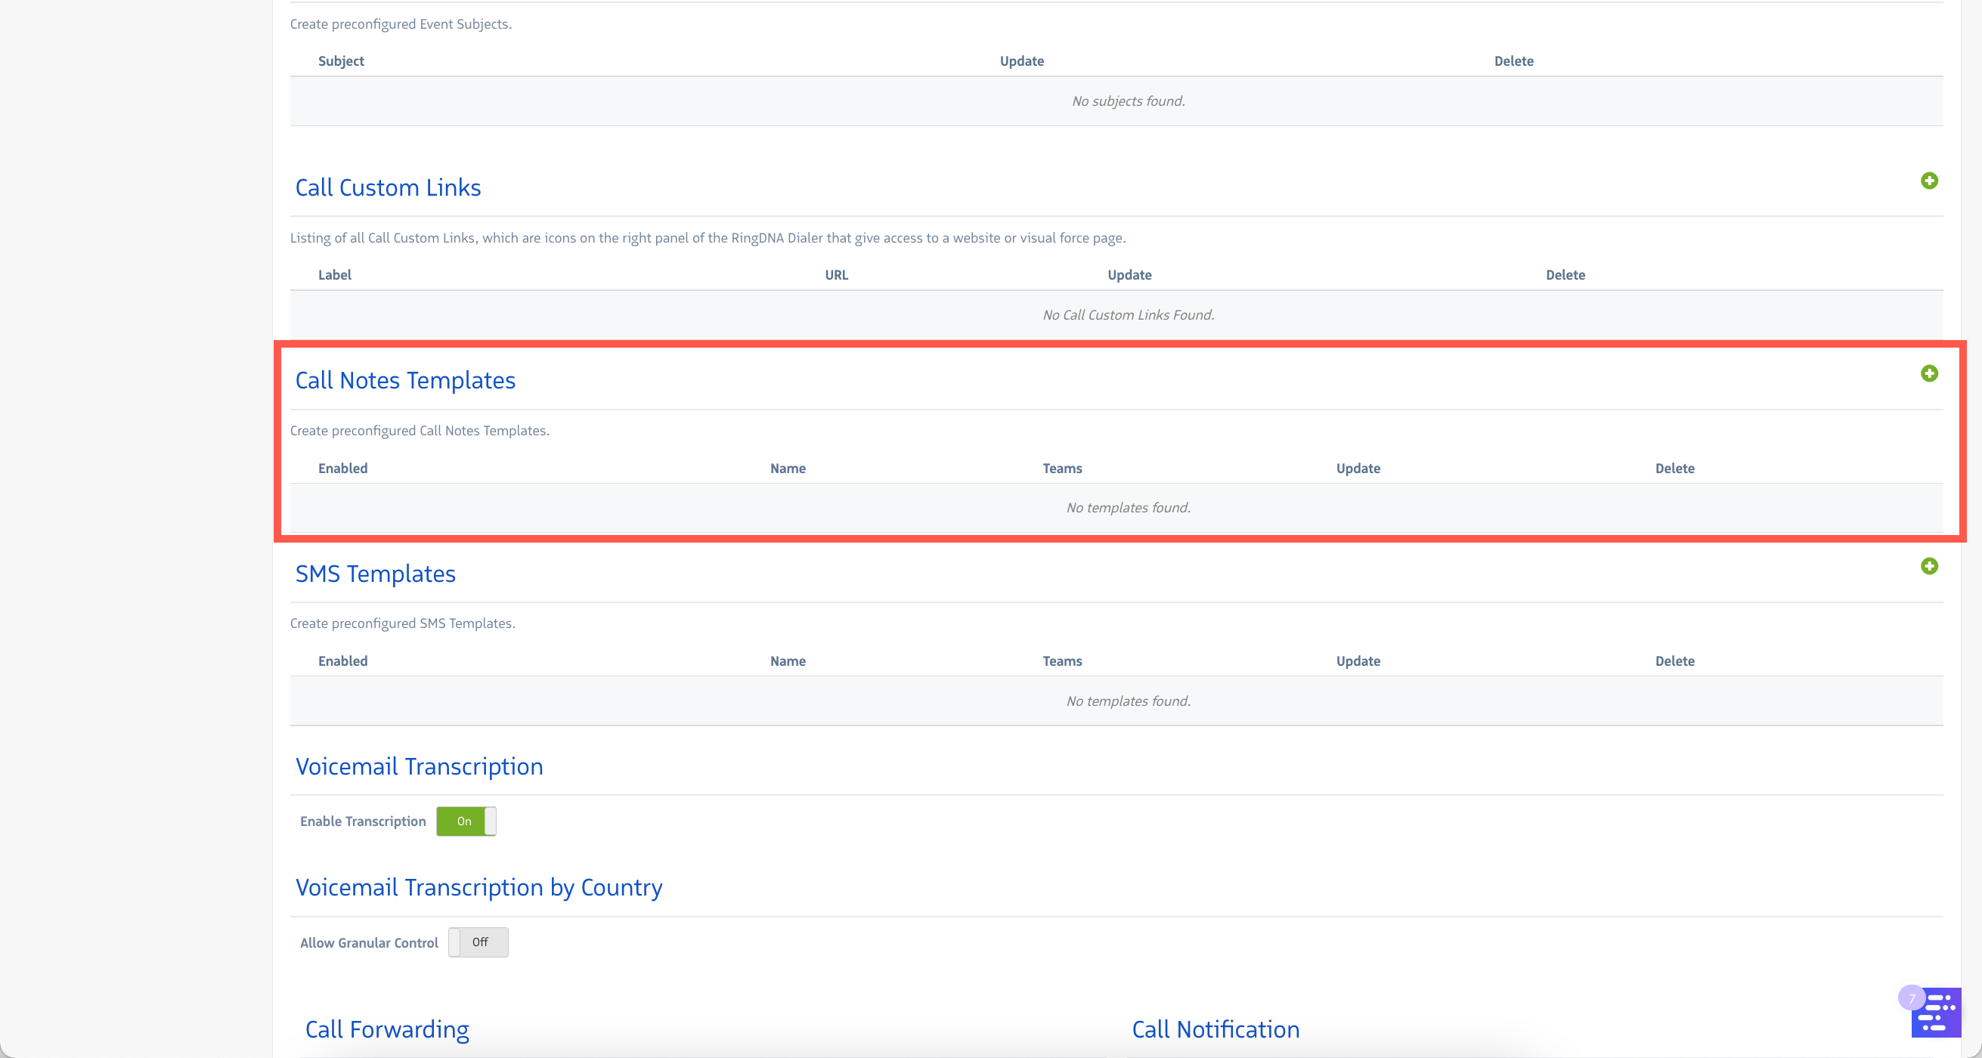This screenshot has width=1982, height=1058.
Task: Turn off Enable Transcription toggle
Action: click(466, 821)
